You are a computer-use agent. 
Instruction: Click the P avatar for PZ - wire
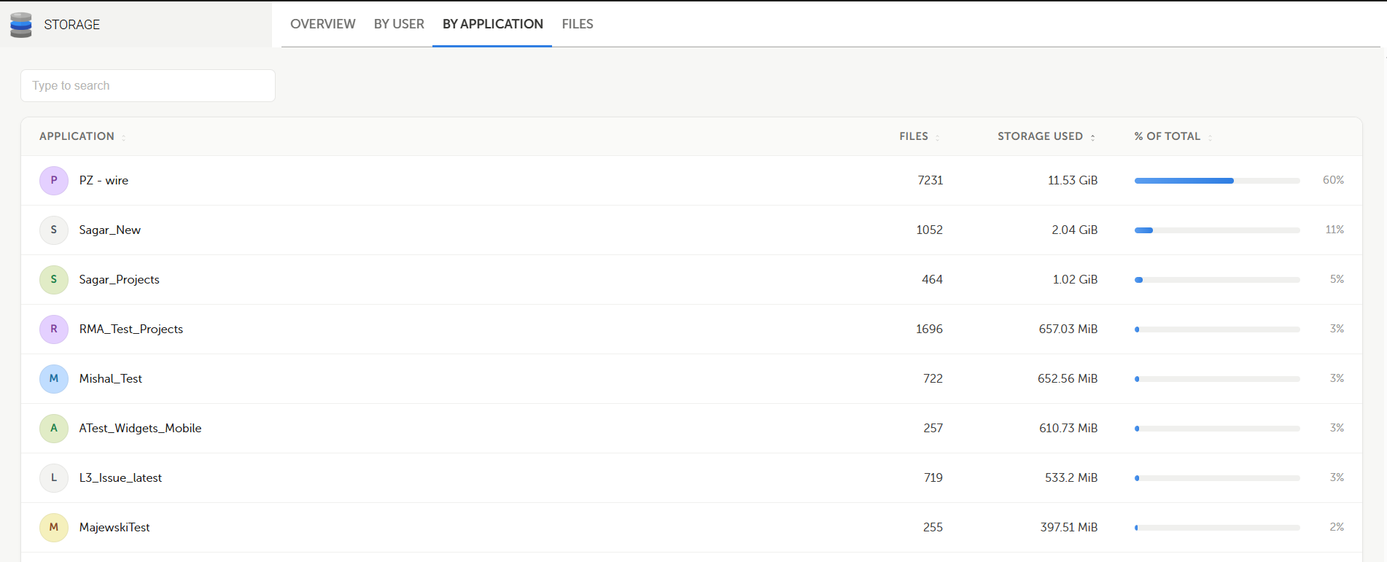point(54,181)
